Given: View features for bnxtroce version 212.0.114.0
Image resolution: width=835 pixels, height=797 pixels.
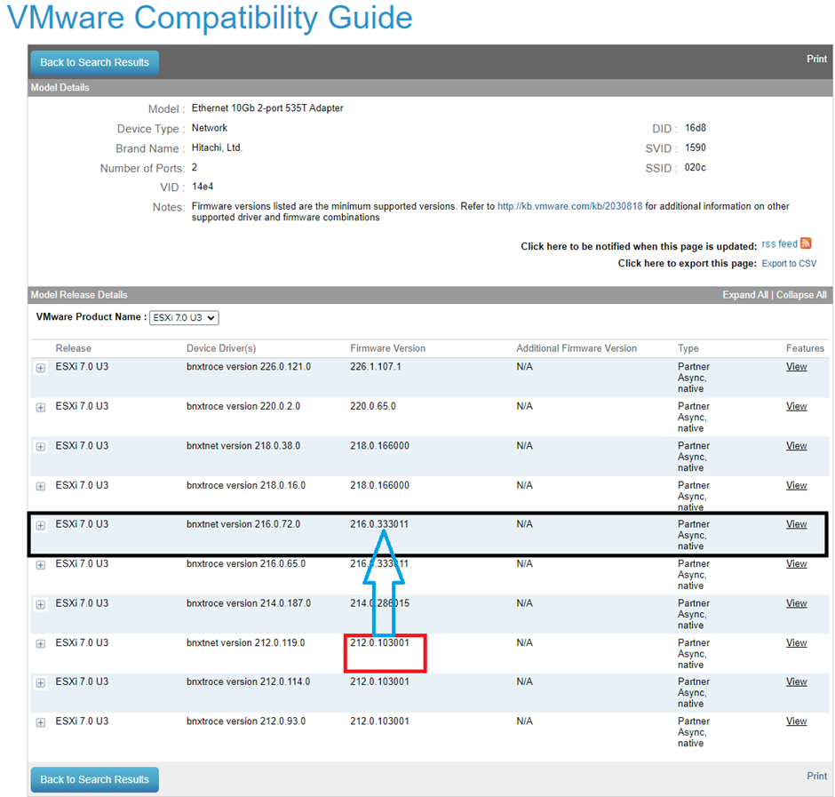Looking at the screenshot, I should pos(796,681).
